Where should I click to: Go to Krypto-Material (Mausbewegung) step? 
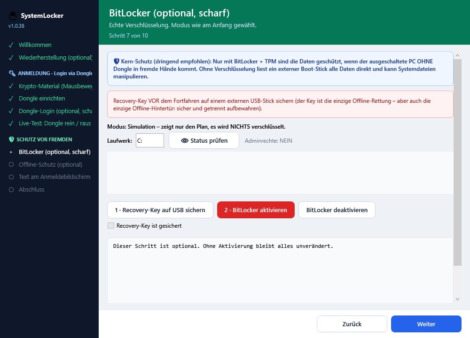tap(55, 86)
